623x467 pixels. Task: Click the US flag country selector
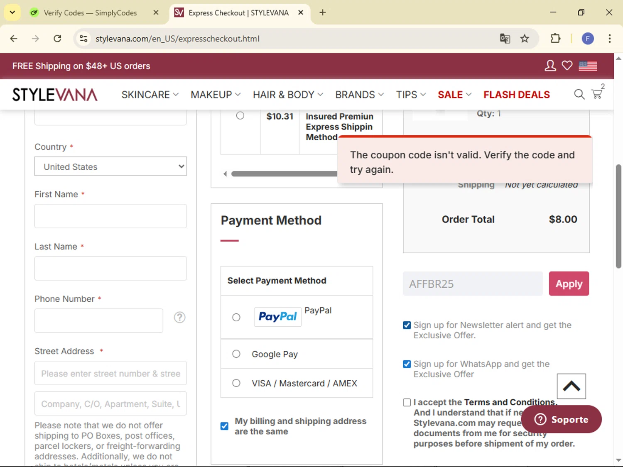[x=588, y=66]
